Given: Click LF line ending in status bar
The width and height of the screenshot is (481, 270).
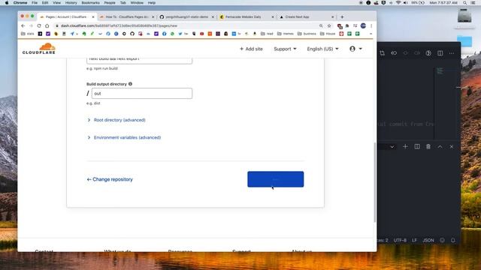Looking at the screenshot, I should (x=414, y=240).
